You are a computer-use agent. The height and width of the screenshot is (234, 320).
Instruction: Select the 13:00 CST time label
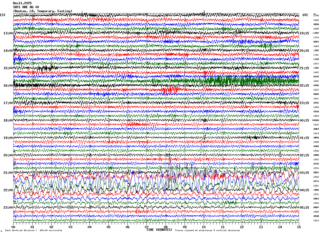pyautogui.click(x=8, y=33)
